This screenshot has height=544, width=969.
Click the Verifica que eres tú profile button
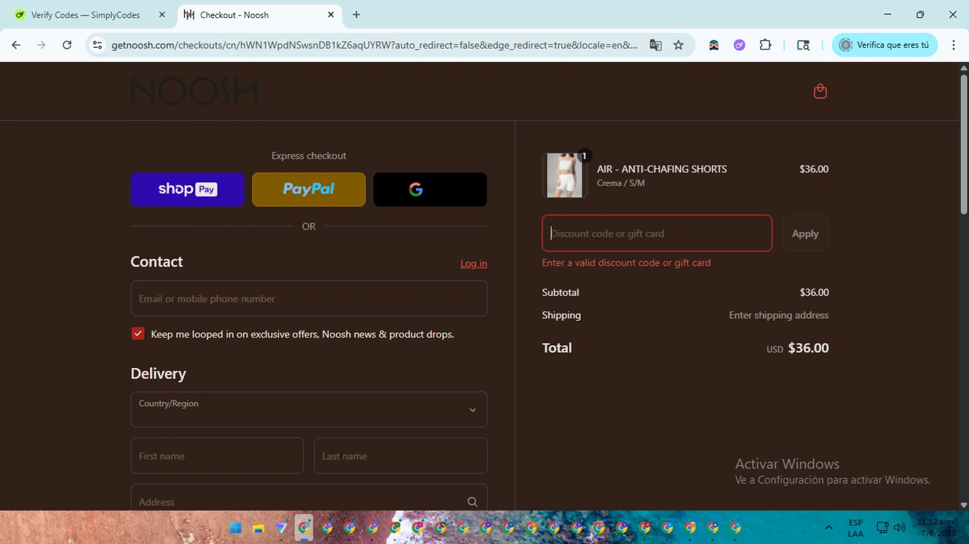pos(884,45)
